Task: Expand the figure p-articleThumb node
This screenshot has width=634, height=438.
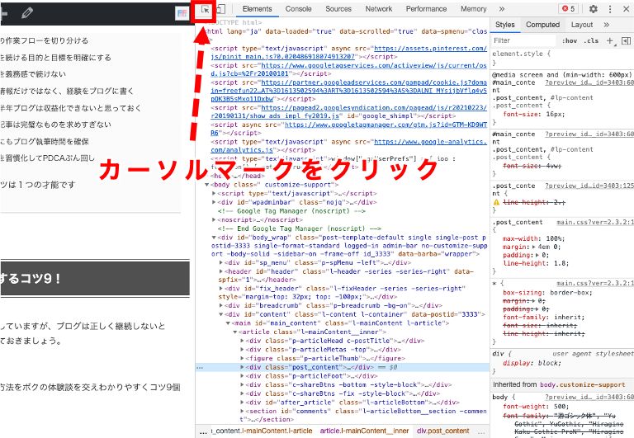Action: tap(242, 358)
